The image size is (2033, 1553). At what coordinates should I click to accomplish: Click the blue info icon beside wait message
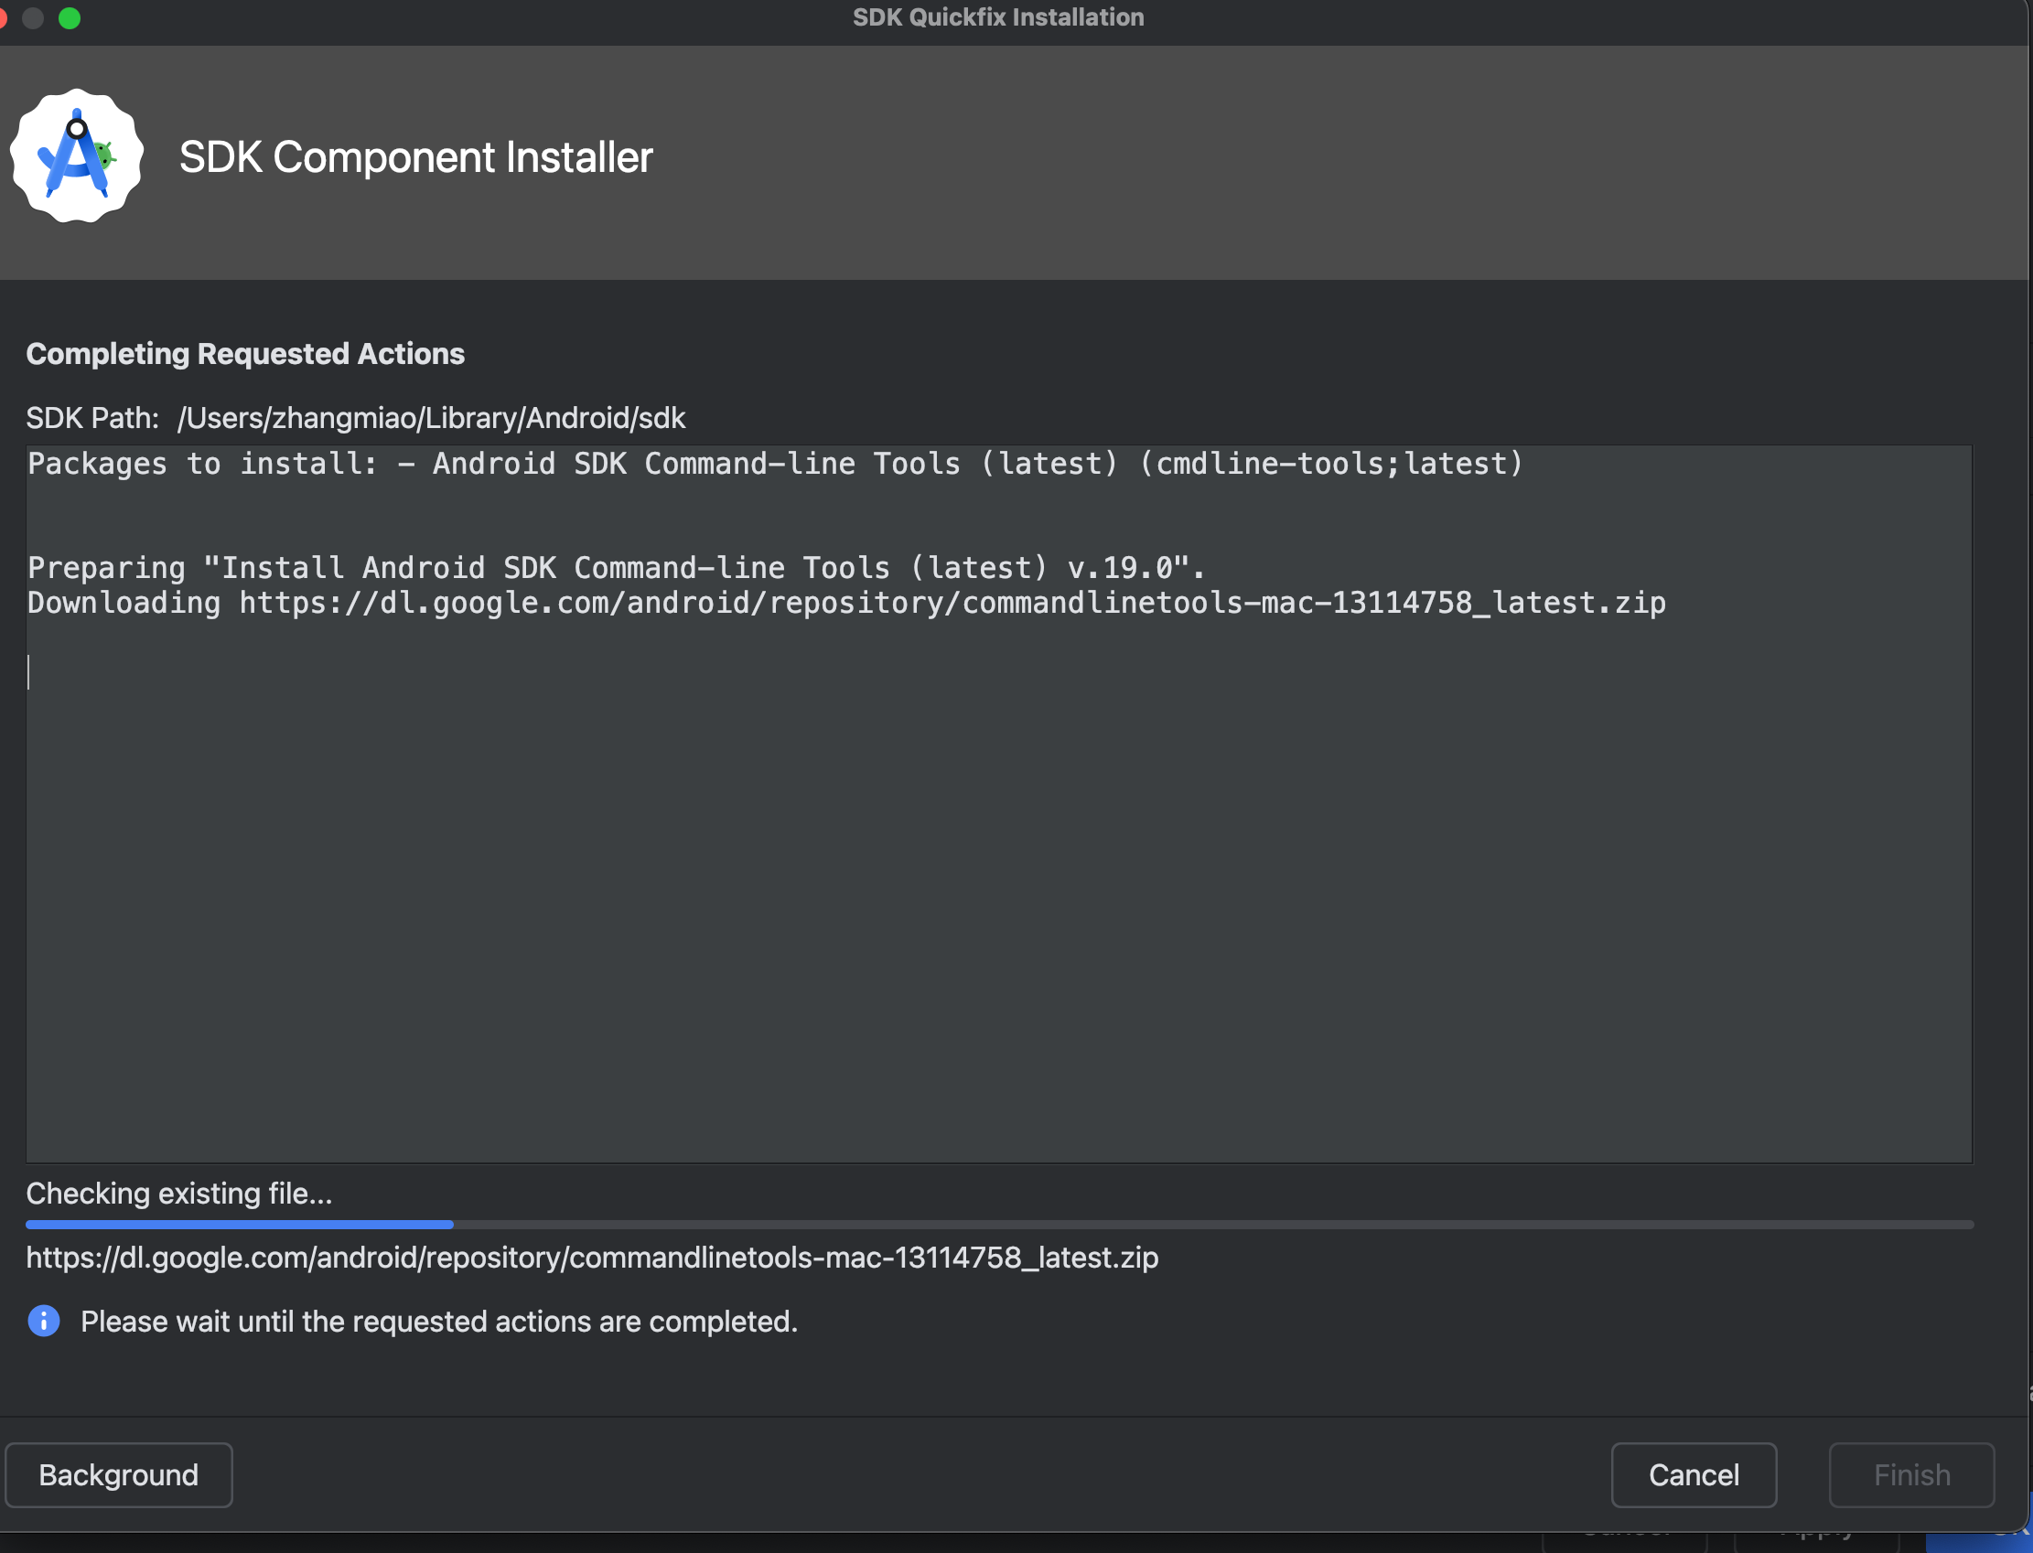43,1321
